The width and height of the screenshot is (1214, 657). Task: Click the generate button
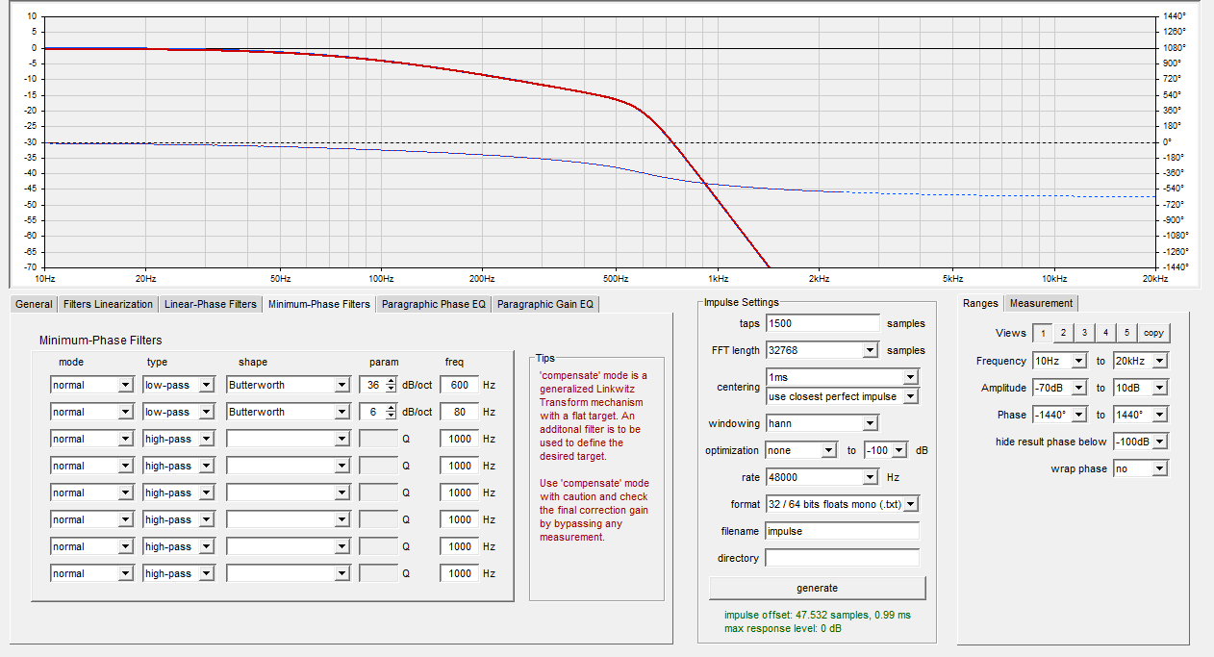pyautogui.click(x=818, y=588)
